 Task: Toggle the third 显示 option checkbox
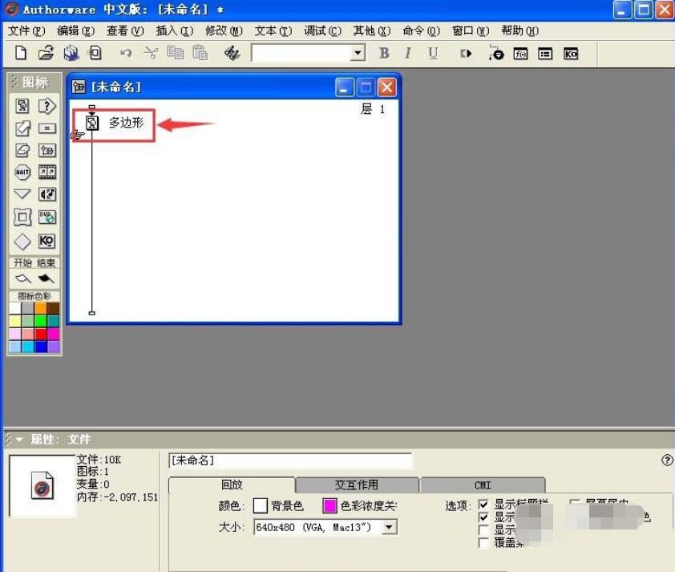(484, 529)
